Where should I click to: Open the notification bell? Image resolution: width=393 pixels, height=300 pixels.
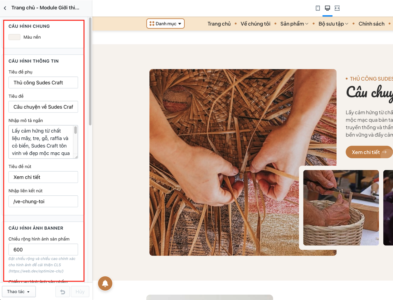pos(105,283)
